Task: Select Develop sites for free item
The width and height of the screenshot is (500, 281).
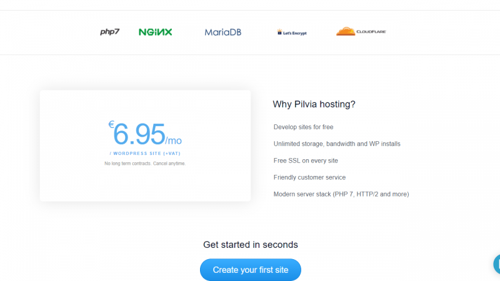Action: tap(303, 127)
